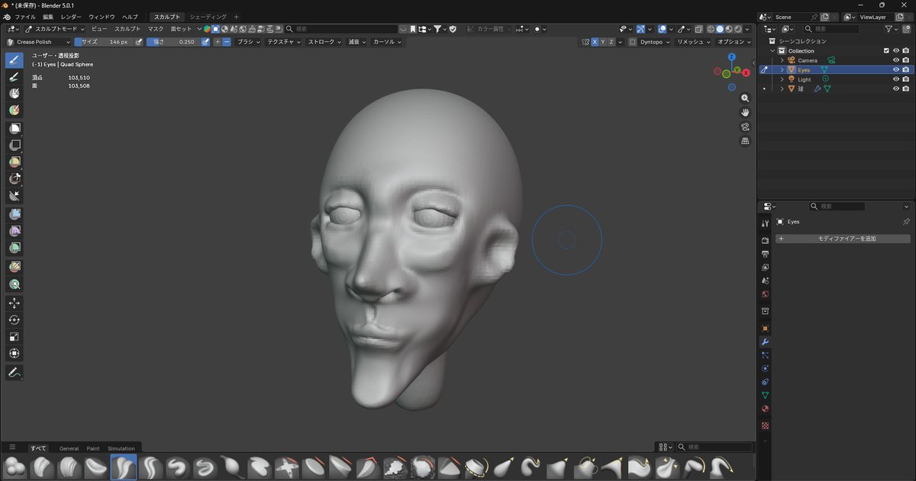
Task: Click the 強さ strength slider
Action: pyautogui.click(x=173, y=42)
